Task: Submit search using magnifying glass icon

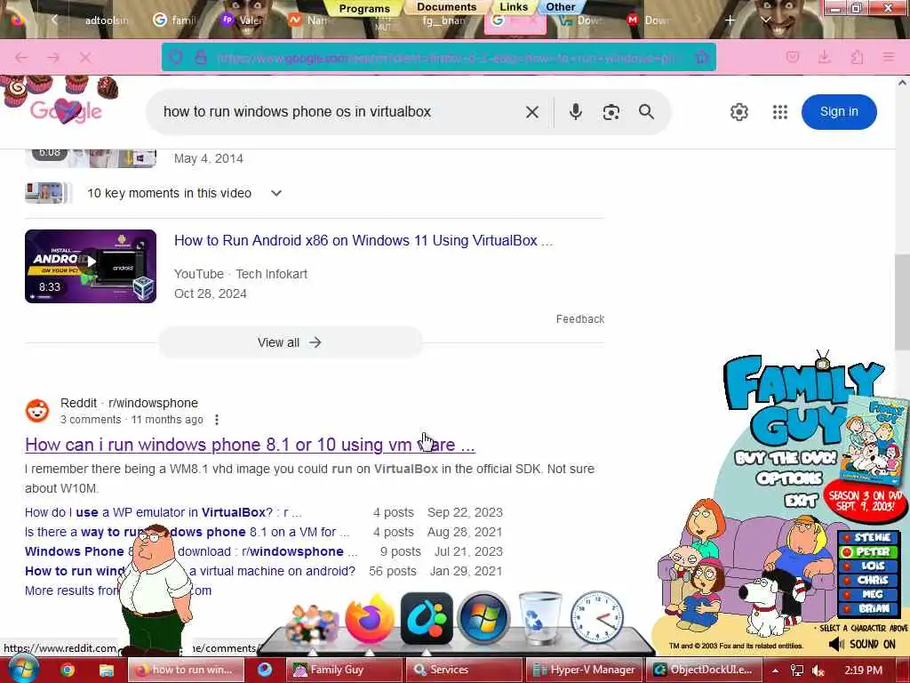Action: [x=646, y=111]
